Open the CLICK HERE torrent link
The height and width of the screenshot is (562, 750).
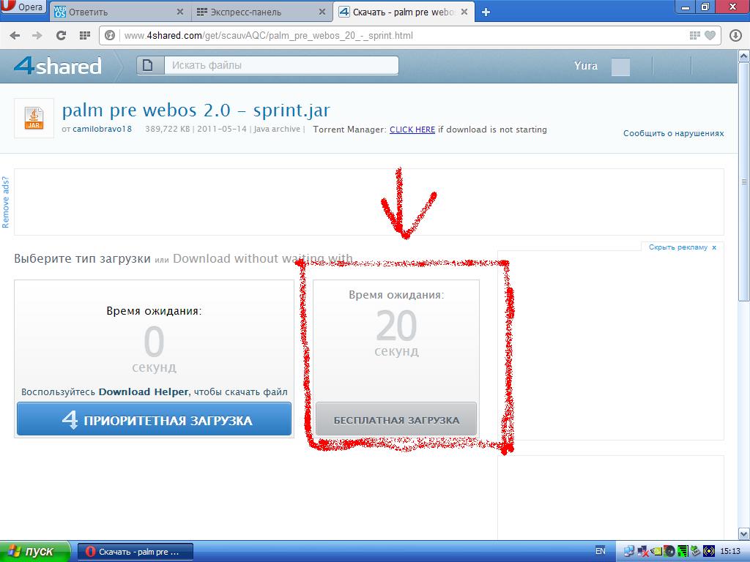point(412,130)
